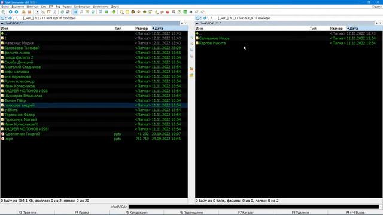Click the first icon of the main toolbar
The height and width of the screenshot is (215, 383).
click(x=4, y=12)
